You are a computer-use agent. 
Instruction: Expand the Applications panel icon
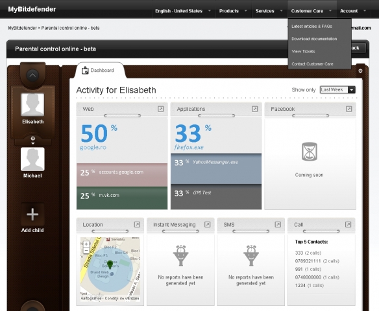point(254,109)
